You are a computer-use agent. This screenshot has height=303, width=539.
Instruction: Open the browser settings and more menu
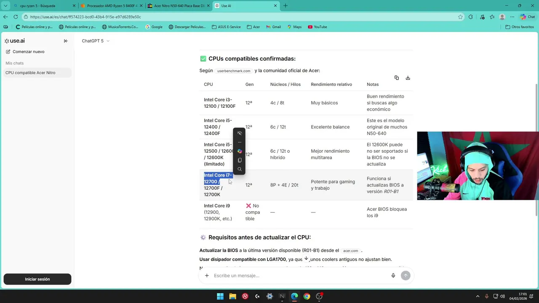[512, 17]
